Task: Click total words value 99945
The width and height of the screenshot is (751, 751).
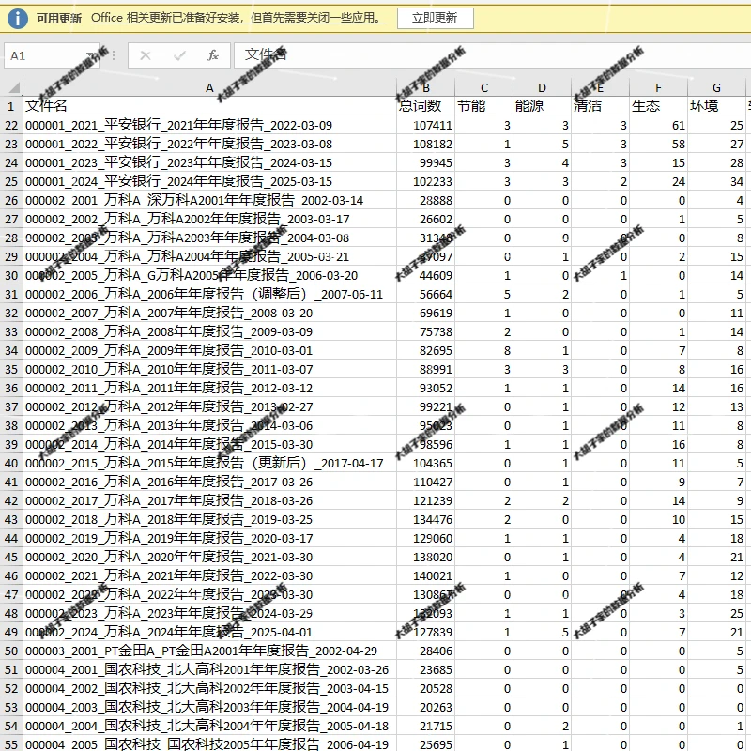Action: click(x=426, y=162)
